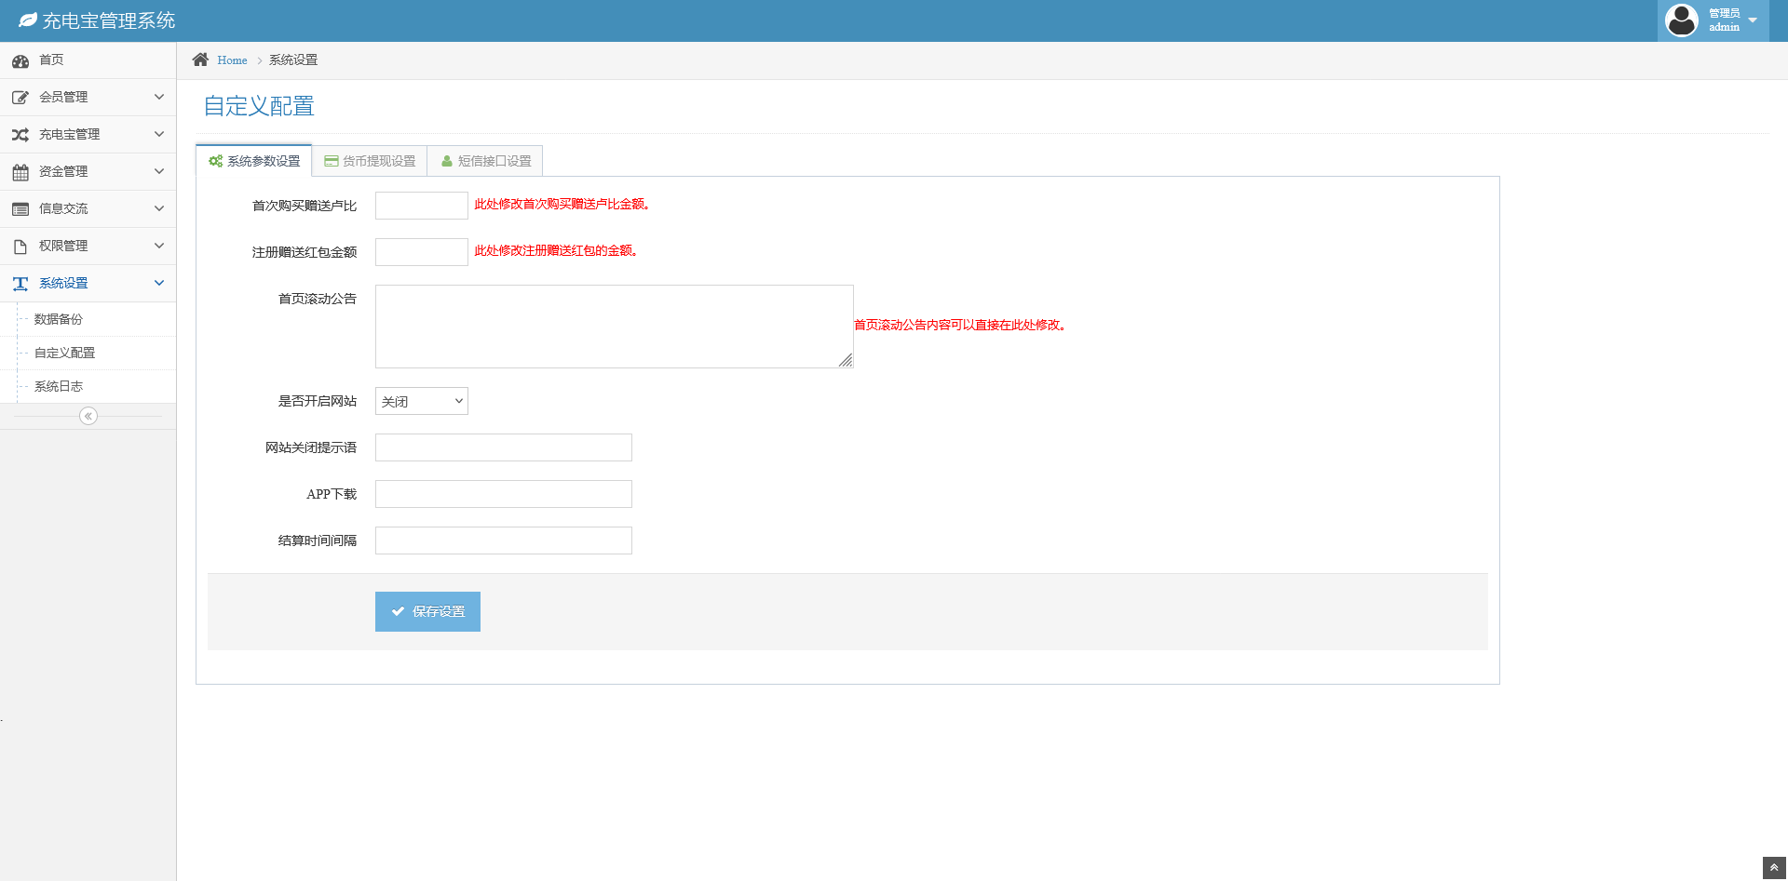This screenshot has width=1788, height=881.
Task: Click the 保存设置 button
Action: [x=427, y=611]
